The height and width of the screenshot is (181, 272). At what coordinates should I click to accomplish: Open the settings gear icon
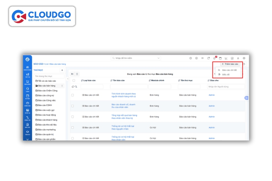click(244, 58)
